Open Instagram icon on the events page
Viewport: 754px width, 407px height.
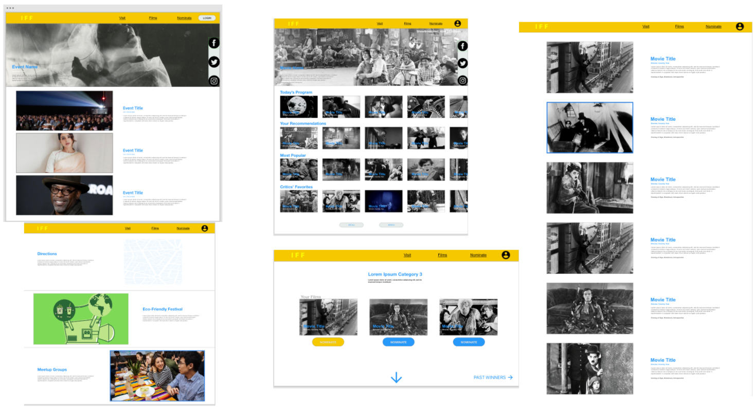click(x=214, y=81)
